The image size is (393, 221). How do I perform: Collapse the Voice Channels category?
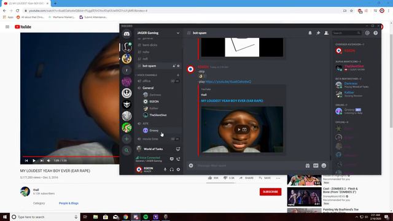coord(147,75)
